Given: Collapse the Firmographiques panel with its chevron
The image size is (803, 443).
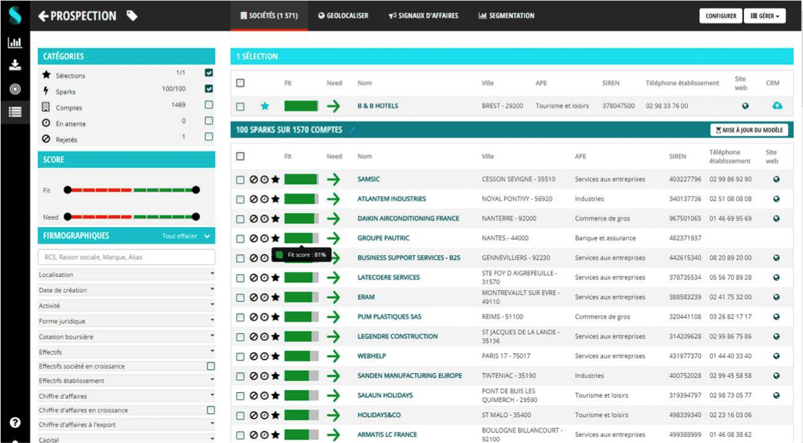Looking at the screenshot, I should click(207, 236).
